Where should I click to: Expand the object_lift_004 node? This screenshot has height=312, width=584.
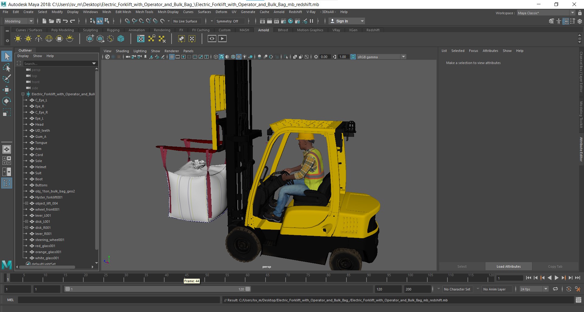(x=26, y=203)
